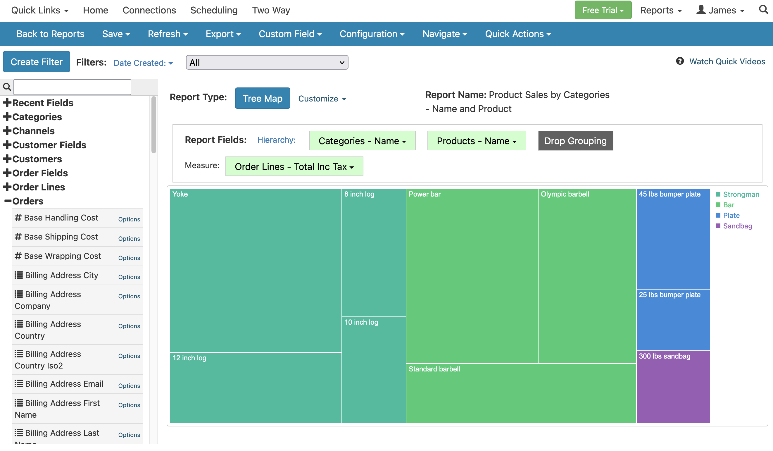Toggle Sandbag series in the chart legend
The image size is (773, 451).
pos(737,226)
